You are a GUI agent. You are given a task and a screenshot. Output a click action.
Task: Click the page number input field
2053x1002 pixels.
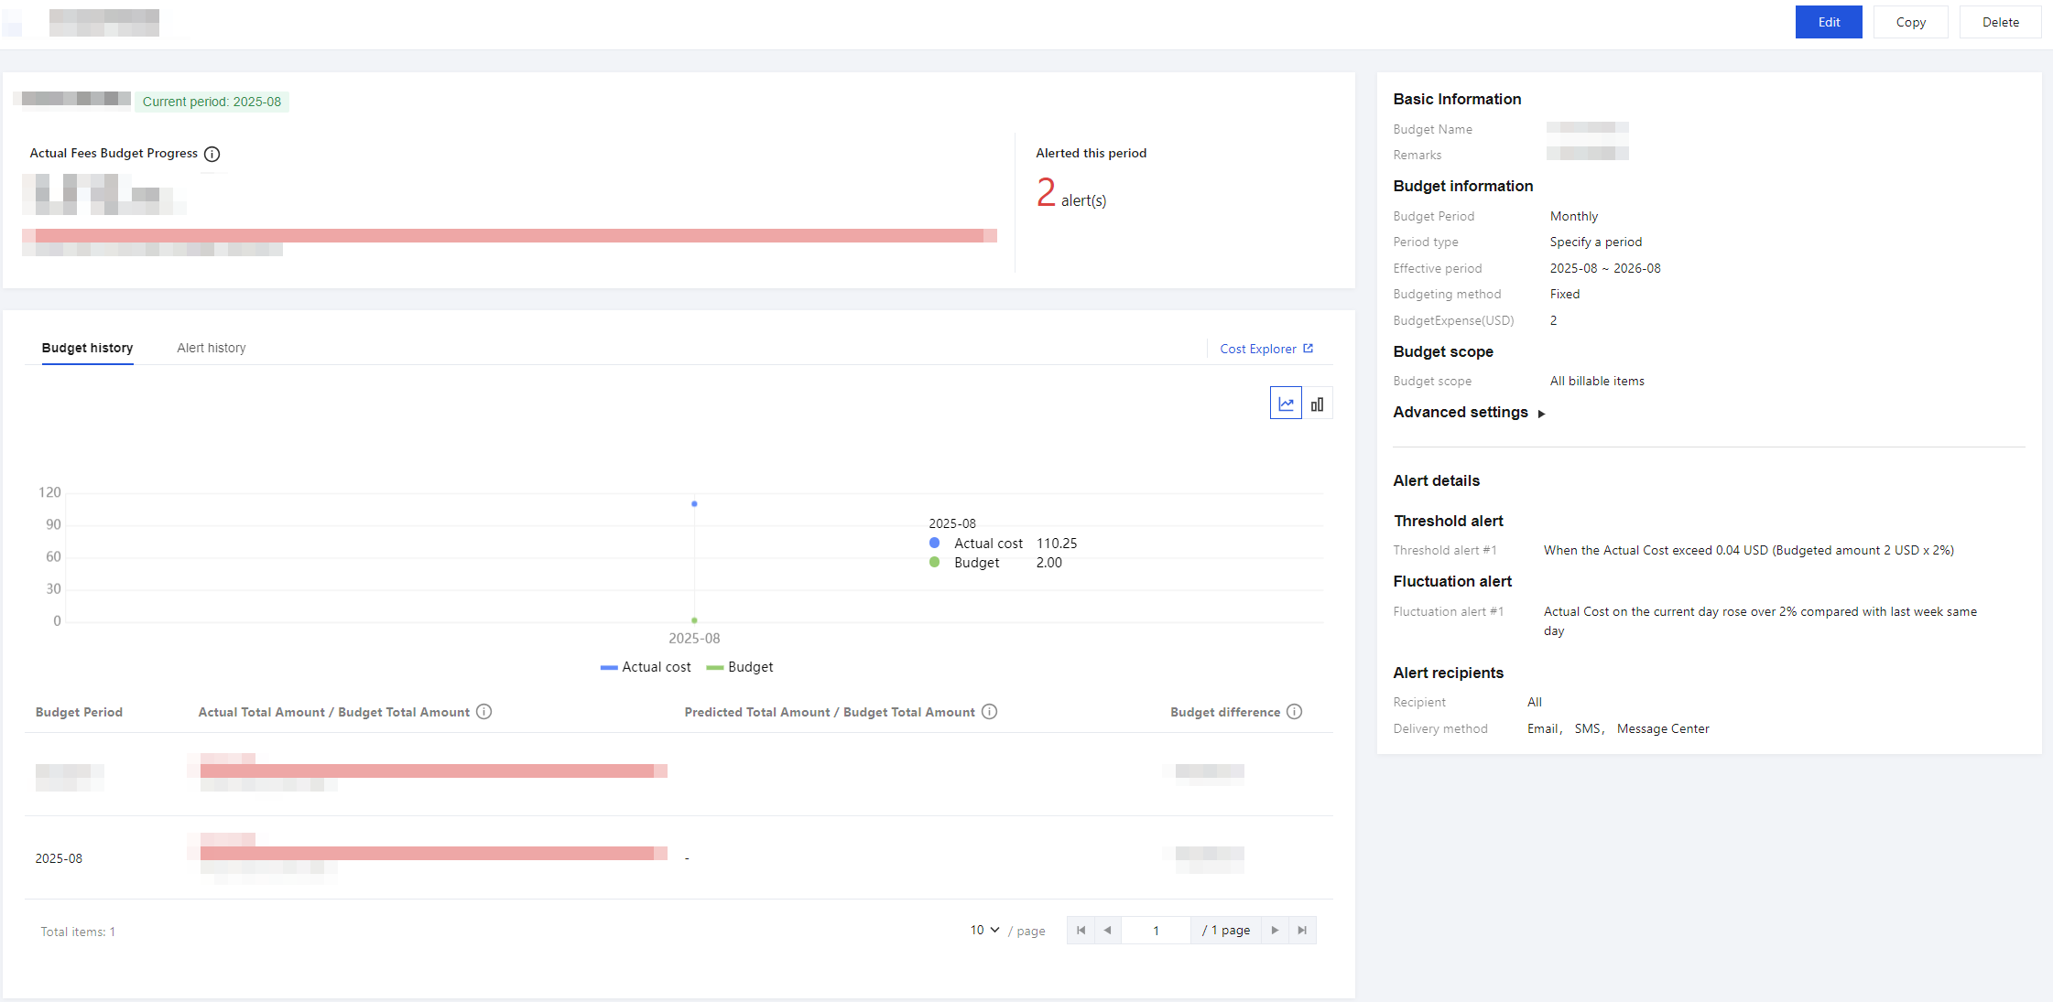tap(1156, 931)
